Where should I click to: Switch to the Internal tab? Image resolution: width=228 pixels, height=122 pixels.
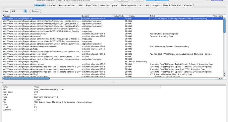pos(40,5)
